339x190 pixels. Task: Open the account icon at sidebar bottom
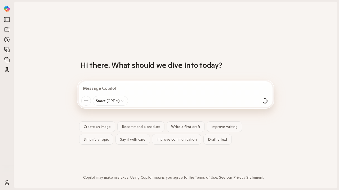[x=7, y=183]
